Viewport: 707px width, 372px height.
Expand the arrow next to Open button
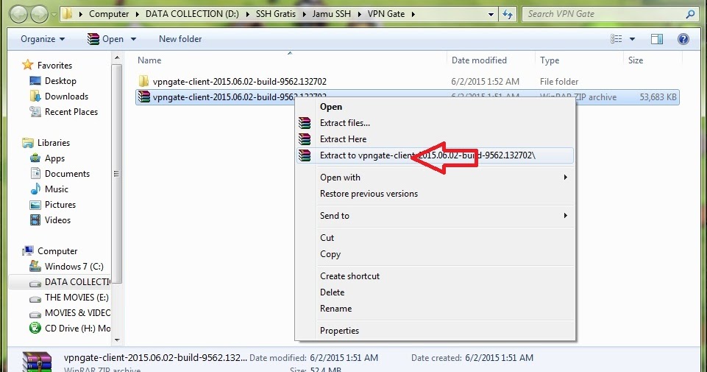(x=133, y=39)
